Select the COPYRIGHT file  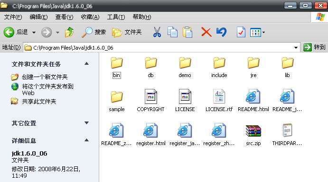click(150, 101)
